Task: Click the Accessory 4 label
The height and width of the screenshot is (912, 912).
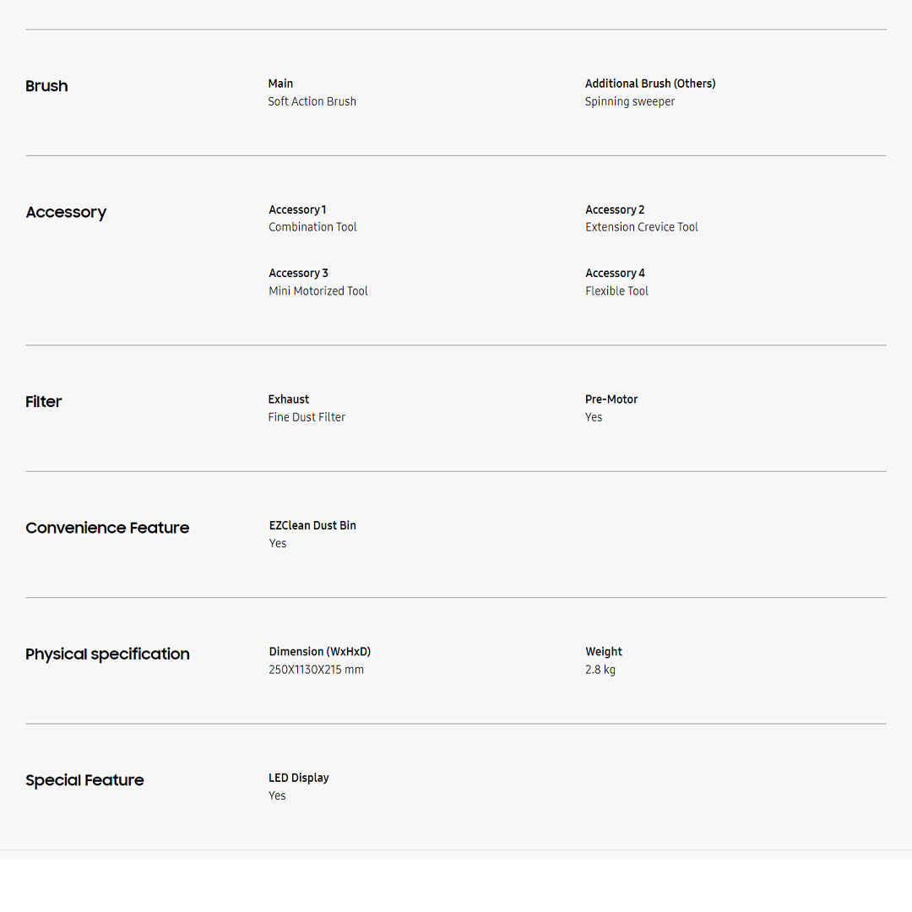Action: coord(615,274)
